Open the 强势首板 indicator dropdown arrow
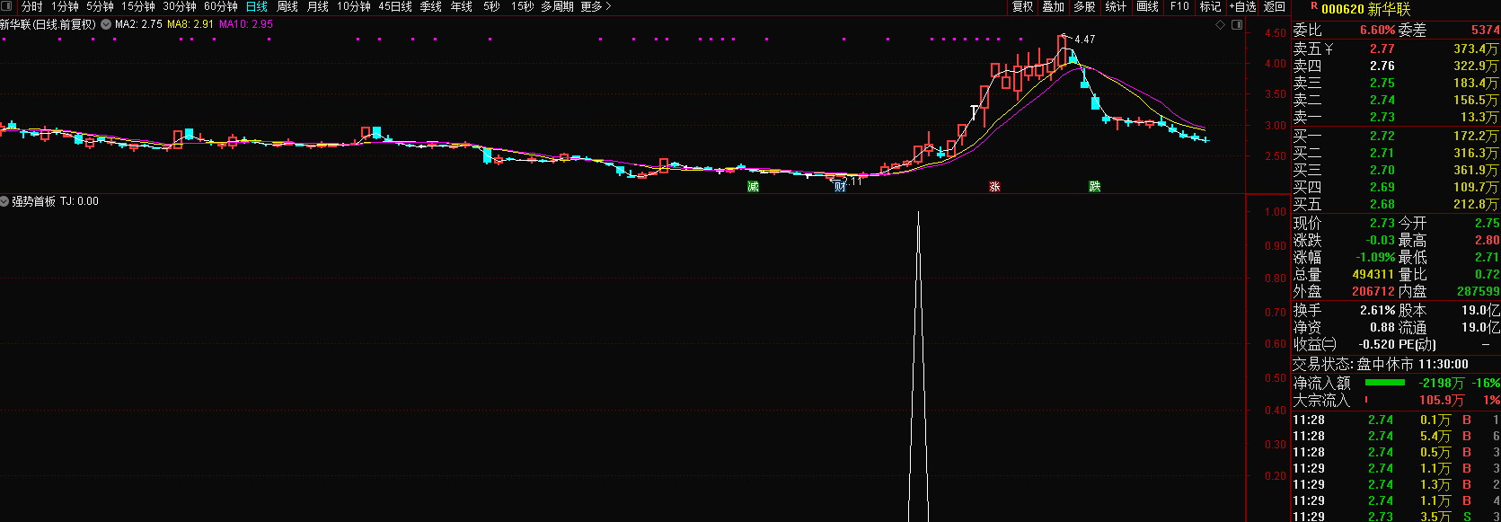 coord(4,201)
